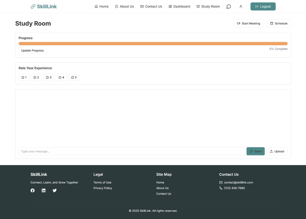306x219 pixels.
Task: Visit SkillLink's Facebook page icon
Action: coord(33,190)
